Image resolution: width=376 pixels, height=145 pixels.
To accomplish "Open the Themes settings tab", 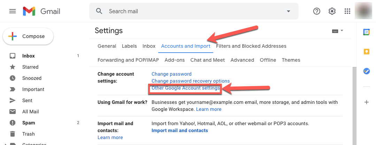I will 291,60.
